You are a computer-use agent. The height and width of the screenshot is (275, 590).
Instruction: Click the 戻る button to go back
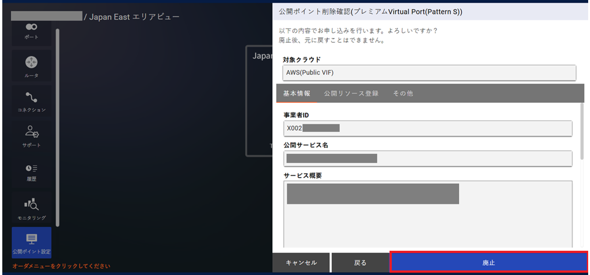(361, 262)
